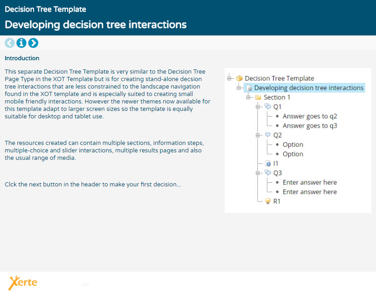Select the 'Section 1' tree row
Image resolution: width=376 pixels, height=296 pixels.
click(277, 97)
